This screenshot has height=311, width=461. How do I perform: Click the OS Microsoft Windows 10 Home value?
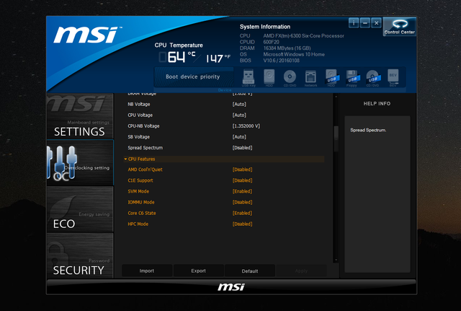294,55
